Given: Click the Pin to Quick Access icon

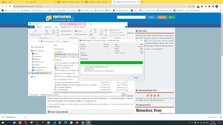Looking at the screenshot, I should tap(36, 31).
